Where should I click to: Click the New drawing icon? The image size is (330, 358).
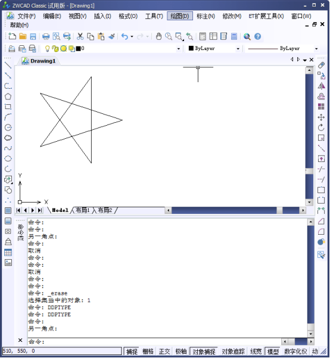coord(12,36)
